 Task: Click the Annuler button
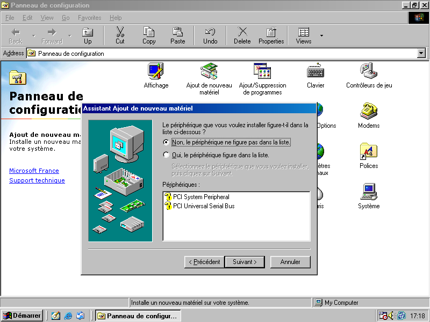coord(290,262)
